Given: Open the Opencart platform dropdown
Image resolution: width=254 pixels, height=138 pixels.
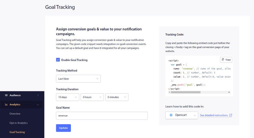Looking at the screenshot, I should (182, 115).
